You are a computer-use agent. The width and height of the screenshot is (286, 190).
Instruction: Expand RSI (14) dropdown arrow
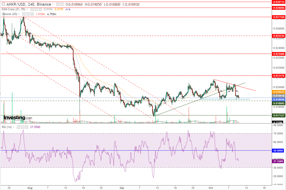[13, 127]
